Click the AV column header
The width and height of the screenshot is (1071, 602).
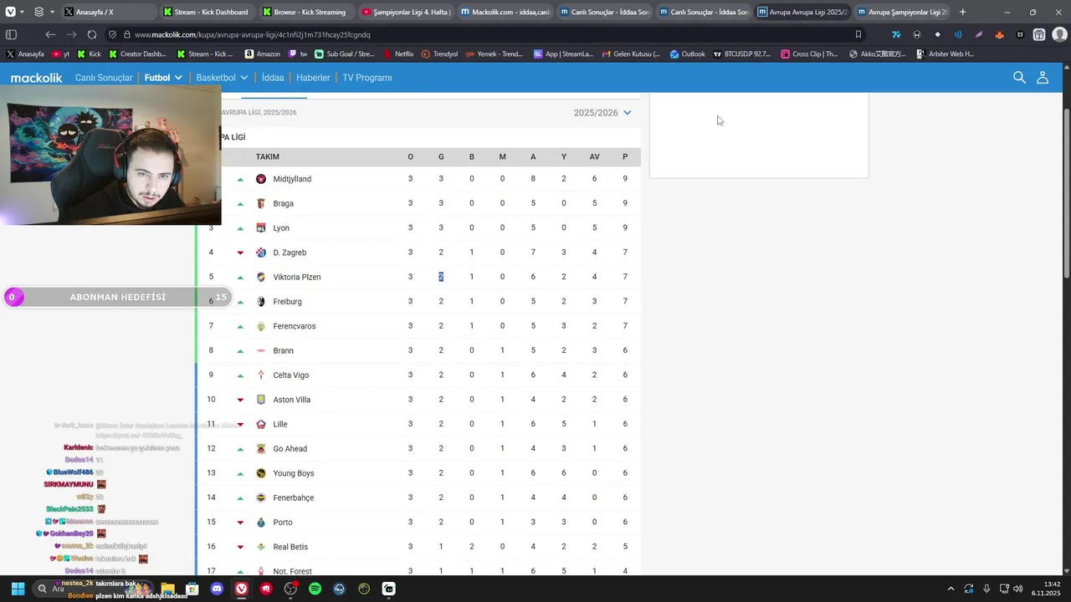coord(594,157)
